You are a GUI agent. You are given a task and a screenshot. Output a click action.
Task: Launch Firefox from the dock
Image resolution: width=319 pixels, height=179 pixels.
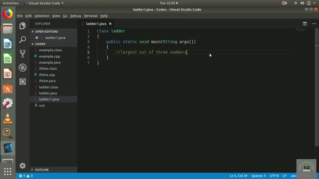click(7, 14)
